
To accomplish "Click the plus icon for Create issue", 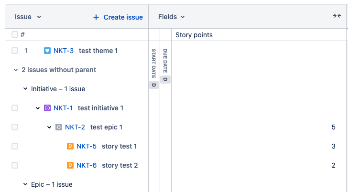I will click(x=96, y=17).
